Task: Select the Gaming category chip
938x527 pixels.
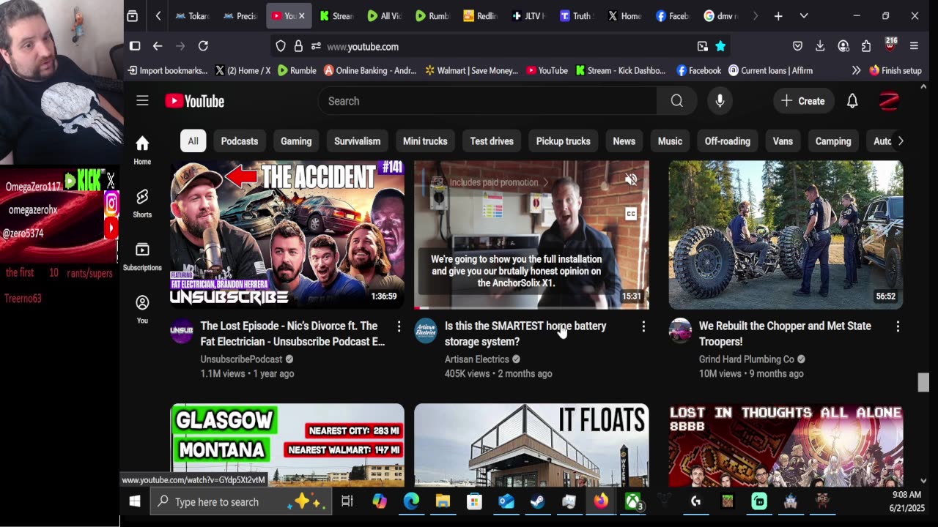Action: pyautogui.click(x=296, y=141)
